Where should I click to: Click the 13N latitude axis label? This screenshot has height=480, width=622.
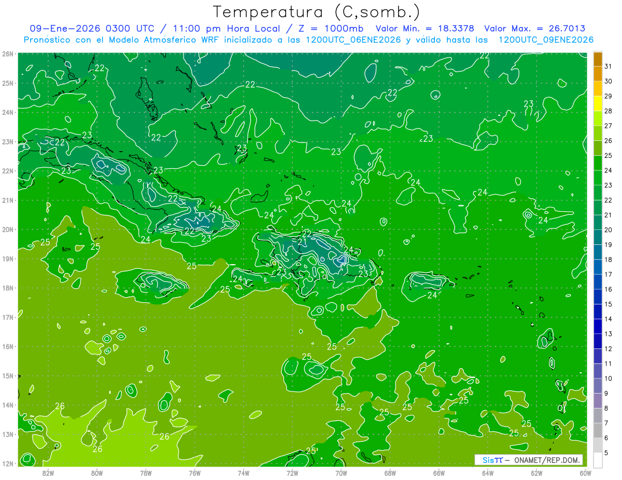point(7,434)
